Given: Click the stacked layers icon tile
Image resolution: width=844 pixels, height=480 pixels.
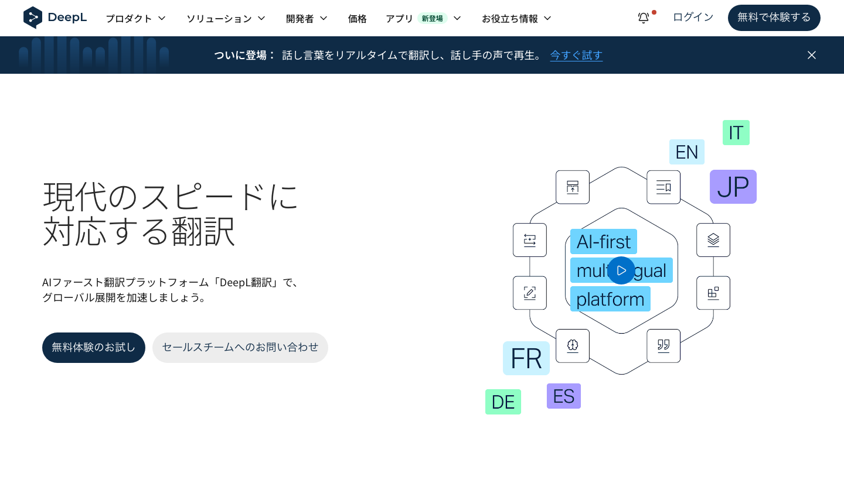Looking at the screenshot, I should pos(713,240).
